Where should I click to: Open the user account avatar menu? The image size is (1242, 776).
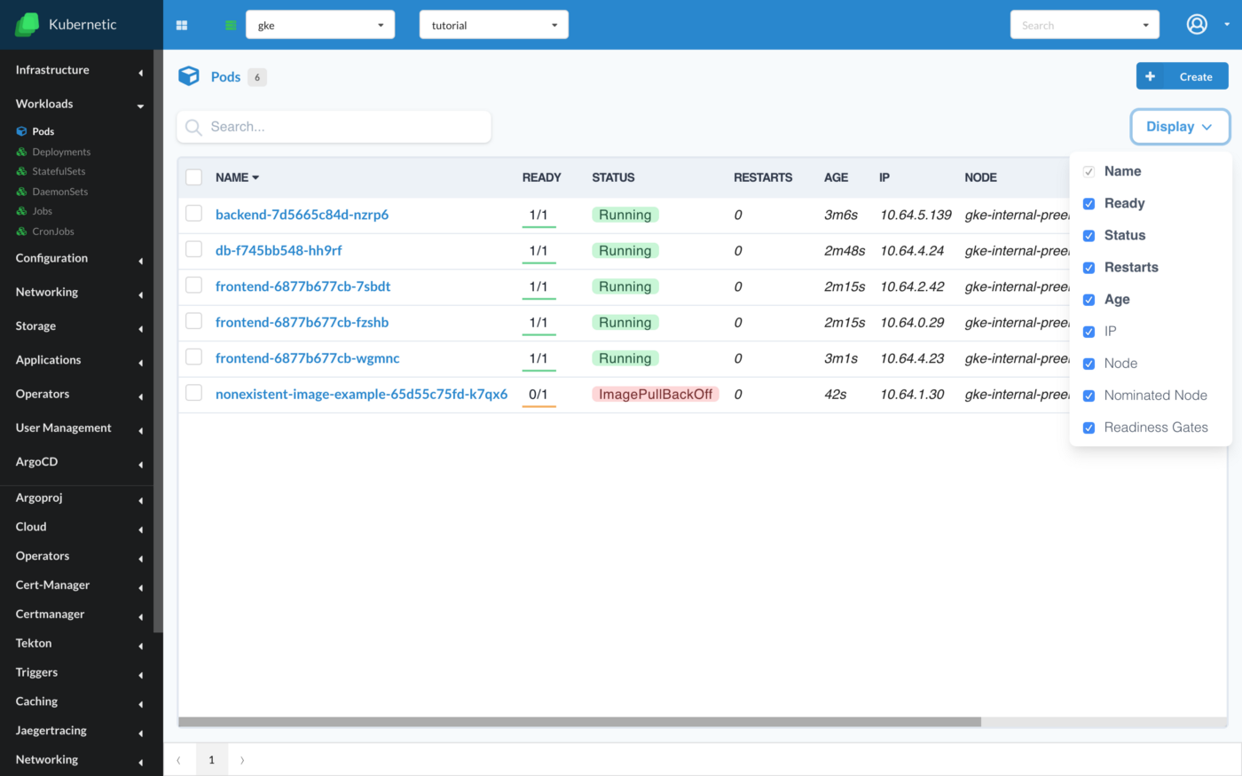[1197, 25]
